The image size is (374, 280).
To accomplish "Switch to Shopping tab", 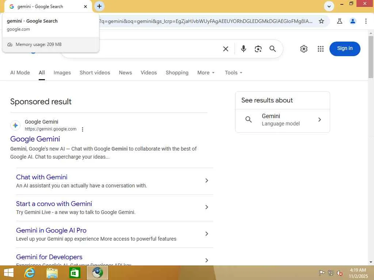I will (177, 73).
